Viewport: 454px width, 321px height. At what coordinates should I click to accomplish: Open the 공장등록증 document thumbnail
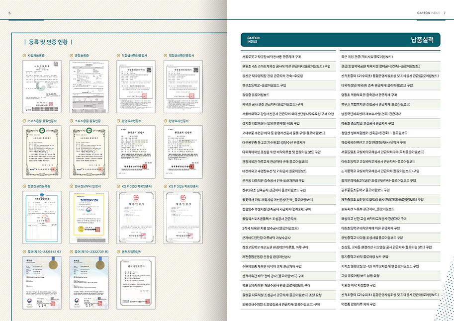[89, 86]
